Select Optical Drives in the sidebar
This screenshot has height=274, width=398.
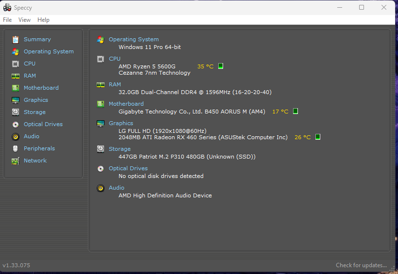click(x=43, y=124)
